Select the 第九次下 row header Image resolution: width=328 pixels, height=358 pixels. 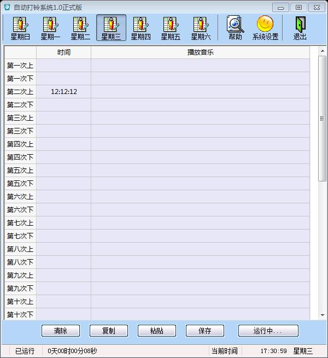pyautogui.click(x=20, y=289)
